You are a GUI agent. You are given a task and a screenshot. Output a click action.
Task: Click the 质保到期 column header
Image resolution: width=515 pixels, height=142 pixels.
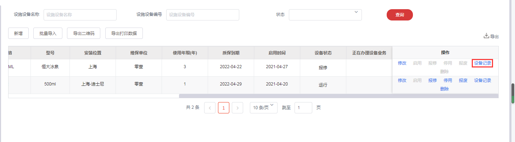point(231,53)
